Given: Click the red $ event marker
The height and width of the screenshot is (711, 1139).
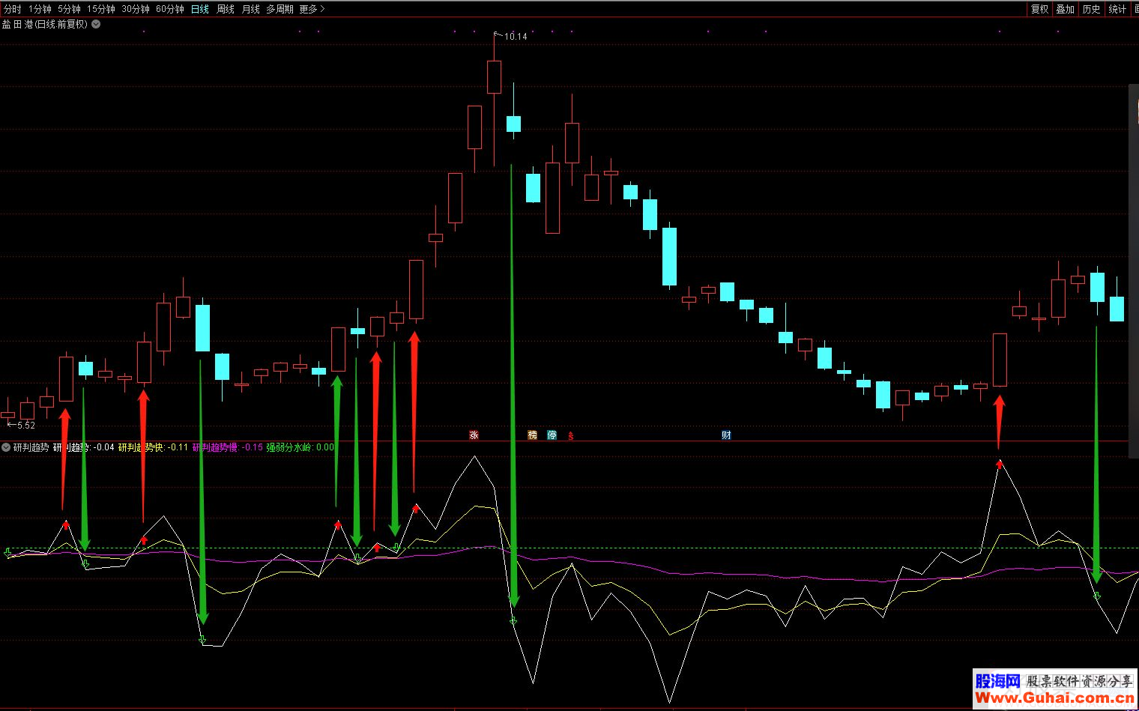Looking at the screenshot, I should click(571, 435).
